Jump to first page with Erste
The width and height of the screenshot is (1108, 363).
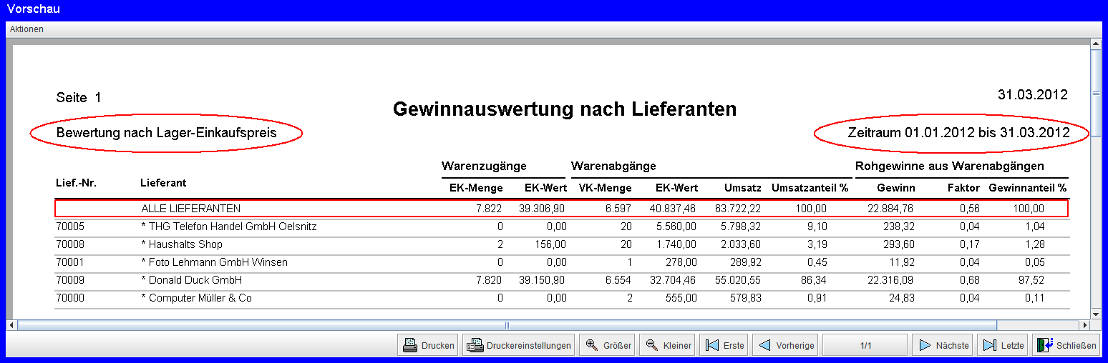pyautogui.click(x=724, y=345)
